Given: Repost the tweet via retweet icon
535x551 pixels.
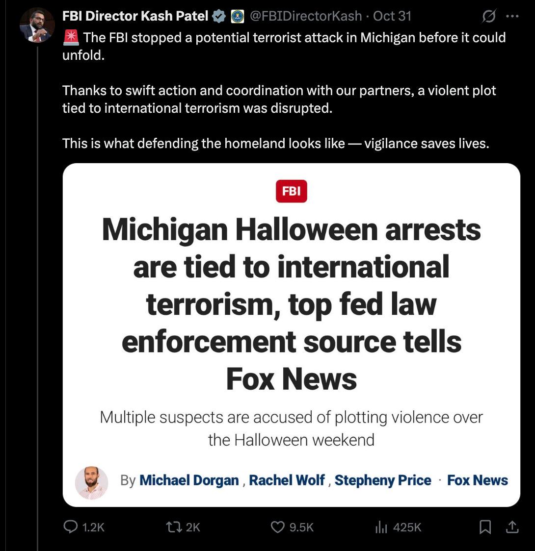Looking at the screenshot, I should (x=174, y=527).
